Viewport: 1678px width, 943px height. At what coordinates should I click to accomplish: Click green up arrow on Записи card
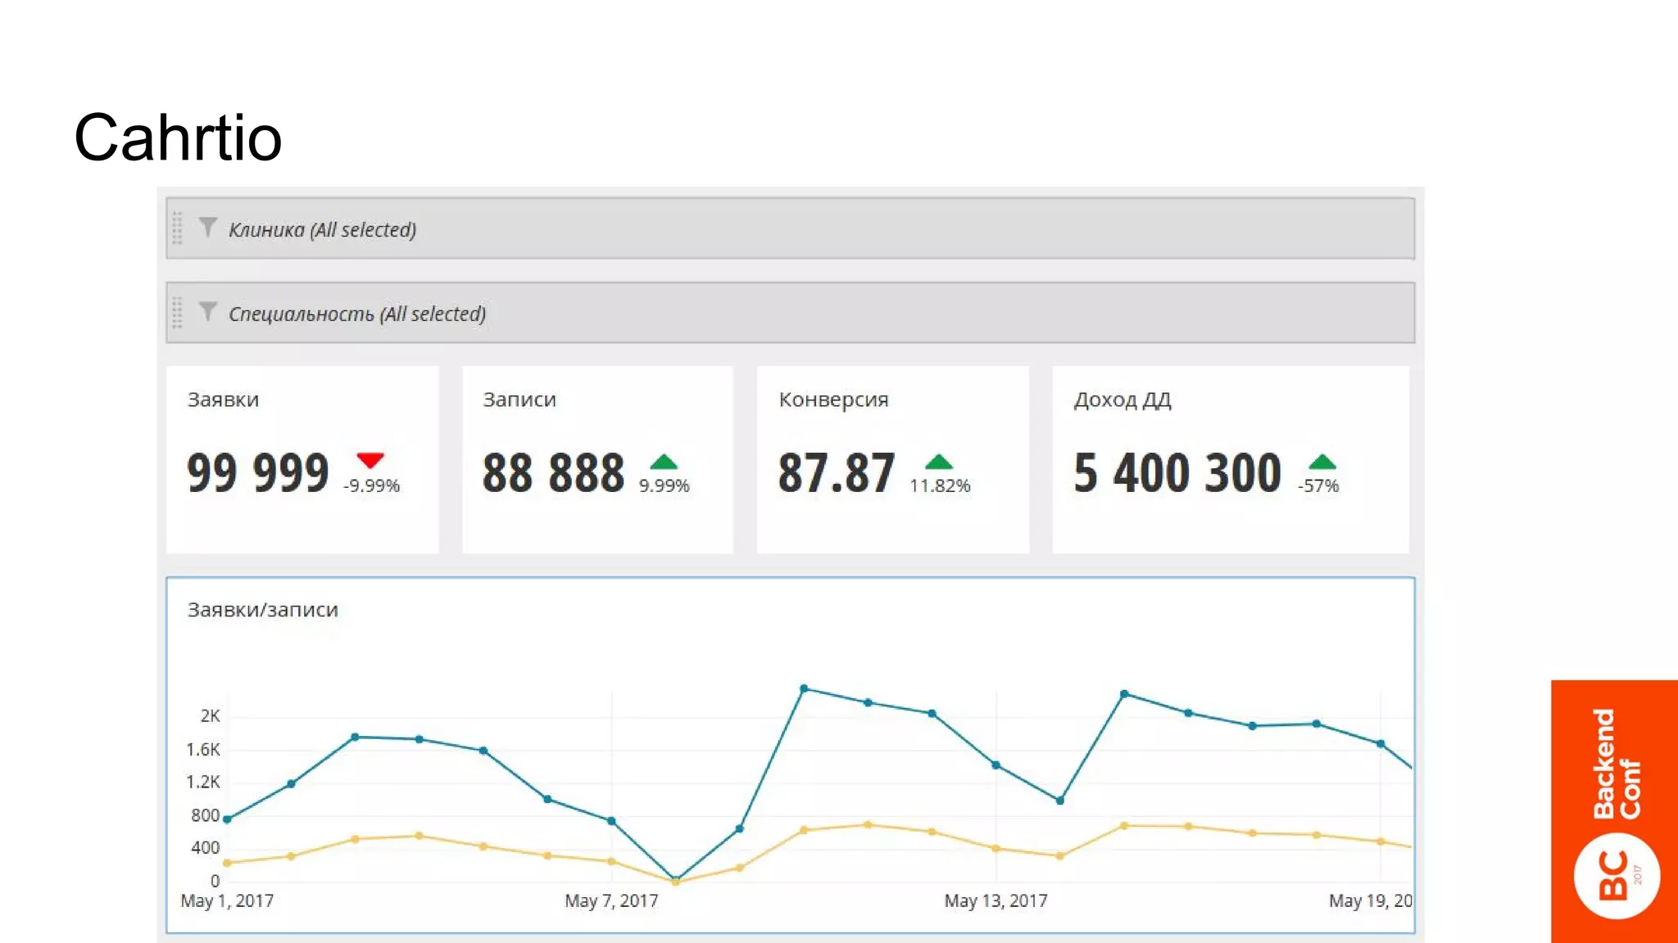tap(664, 462)
